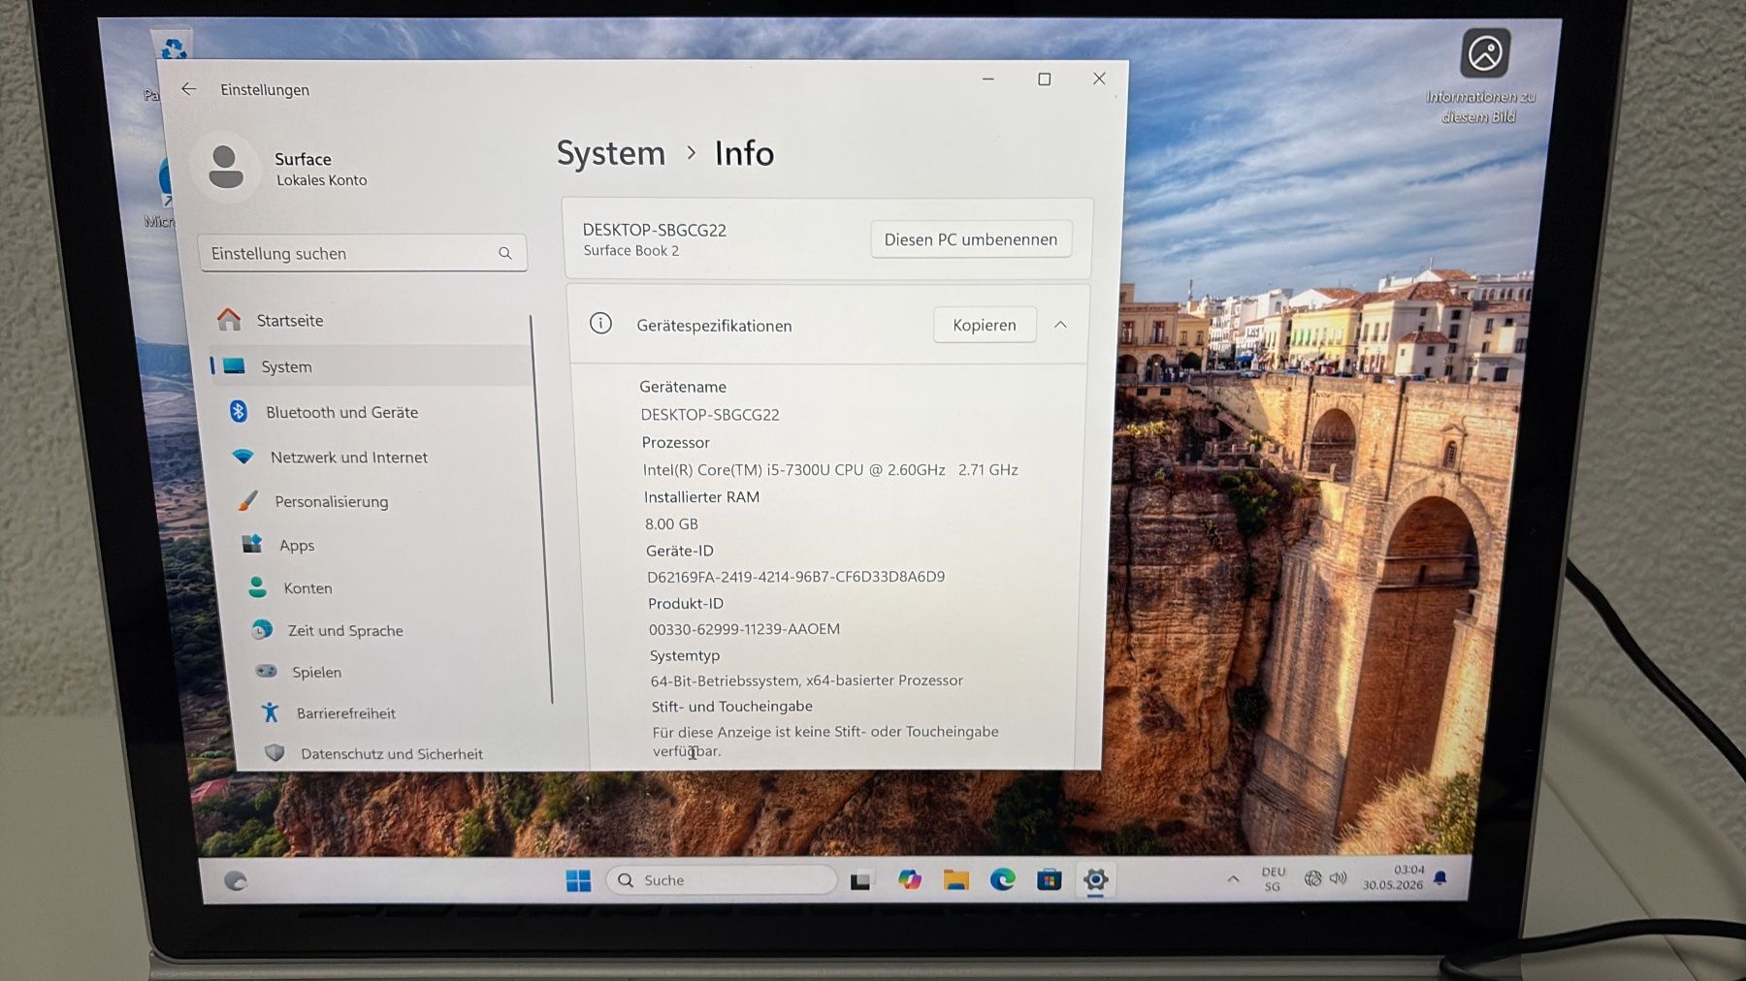Click the Netzwerk wifi diamond icon
Screen dimensions: 1746x981
point(242,457)
